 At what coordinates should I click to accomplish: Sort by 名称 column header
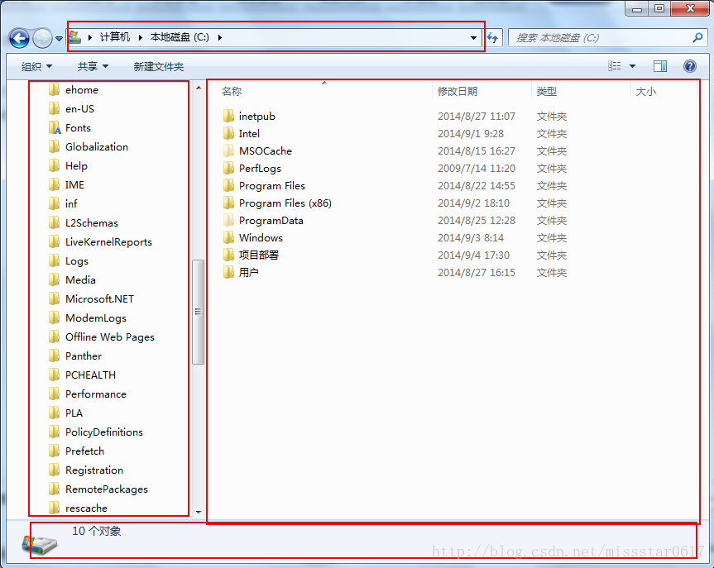(232, 92)
